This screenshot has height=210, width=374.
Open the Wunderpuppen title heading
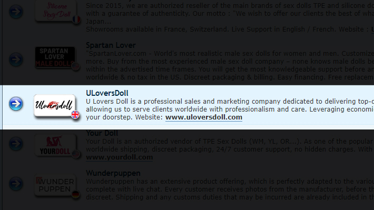point(113,173)
